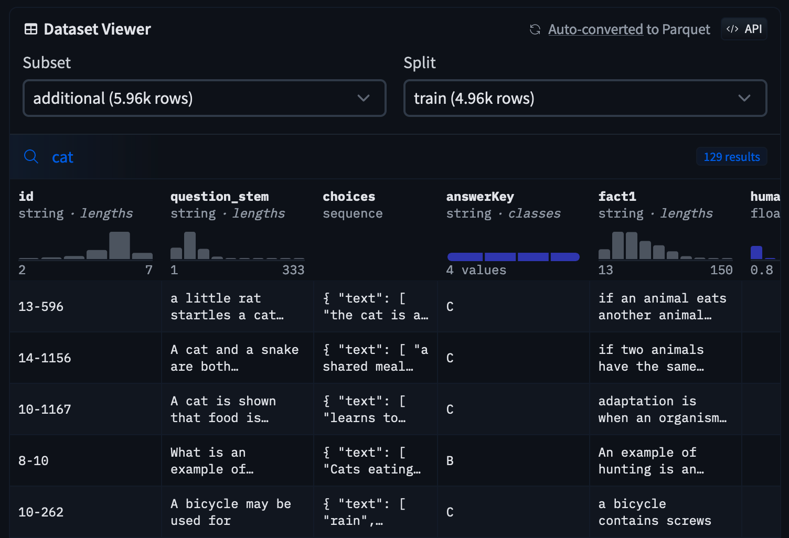Screen dimensions: 789x538
Task: Expand the Subset dropdown
Action: pos(204,98)
